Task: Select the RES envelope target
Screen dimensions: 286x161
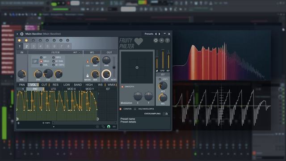Action: click(55, 85)
